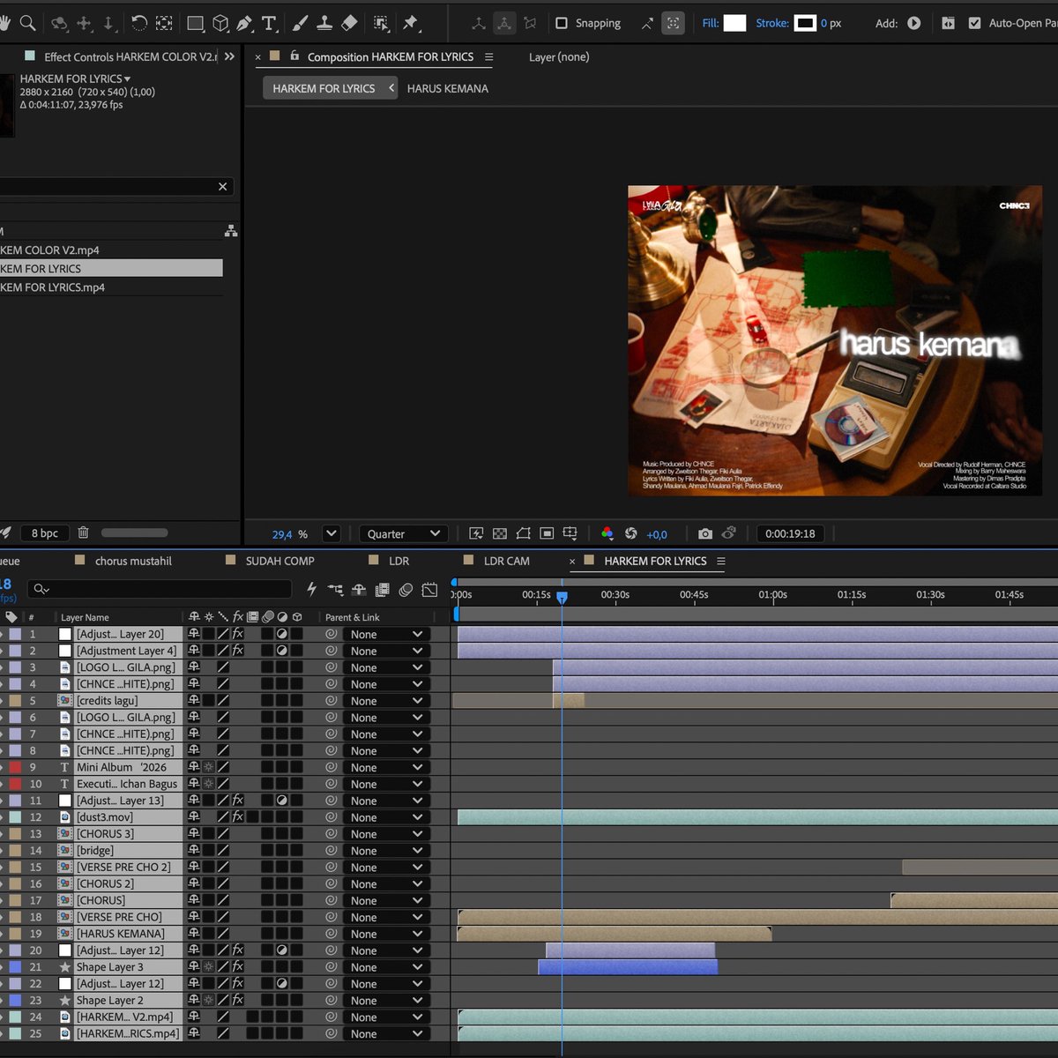Toggle adjustment layer switch for layer 11

pos(282,801)
